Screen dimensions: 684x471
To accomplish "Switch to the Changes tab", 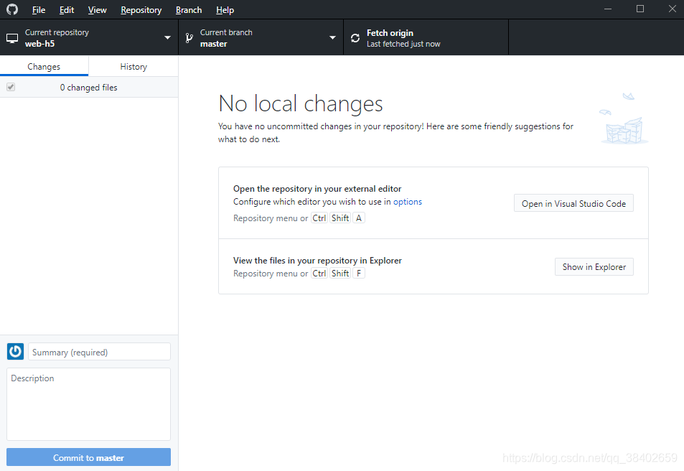I will [x=44, y=66].
